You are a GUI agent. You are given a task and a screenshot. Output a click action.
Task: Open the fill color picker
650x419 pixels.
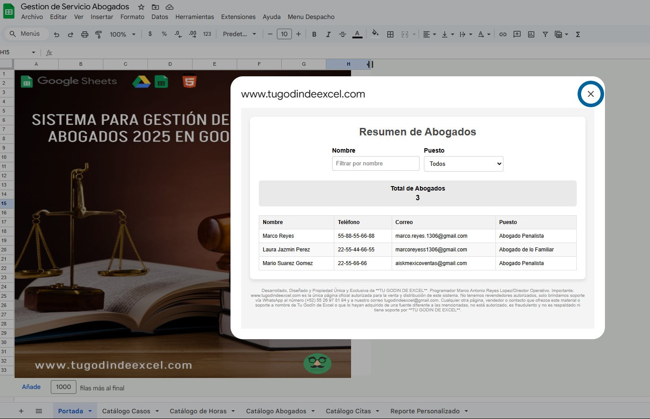pos(375,34)
